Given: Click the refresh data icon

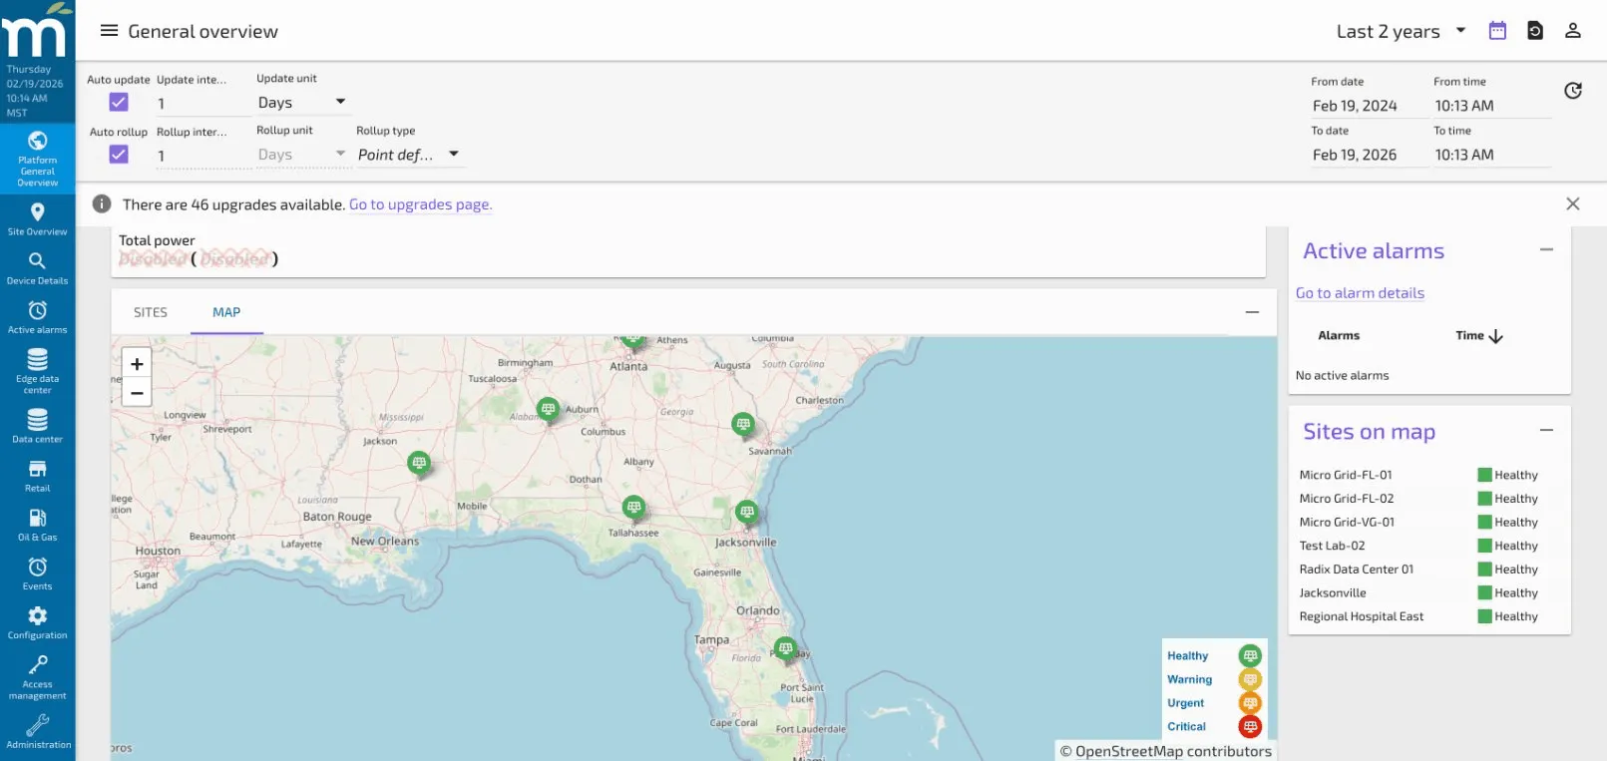Looking at the screenshot, I should (1572, 91).
